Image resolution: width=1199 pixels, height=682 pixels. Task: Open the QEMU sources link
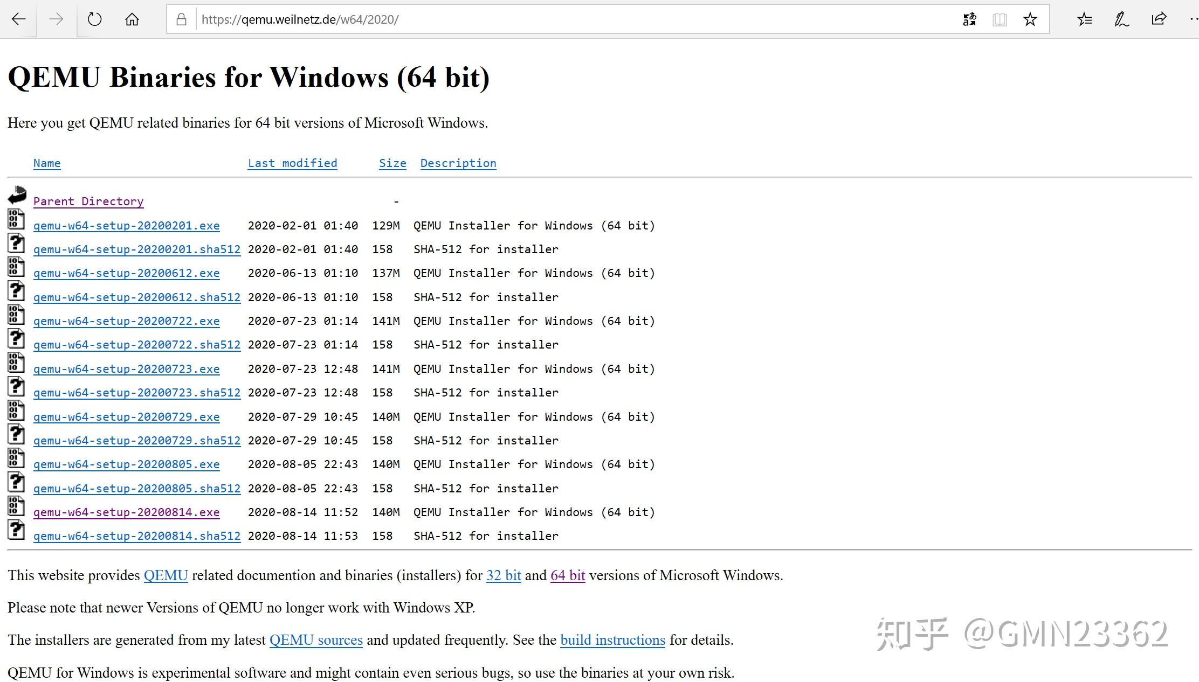point(316,640)
